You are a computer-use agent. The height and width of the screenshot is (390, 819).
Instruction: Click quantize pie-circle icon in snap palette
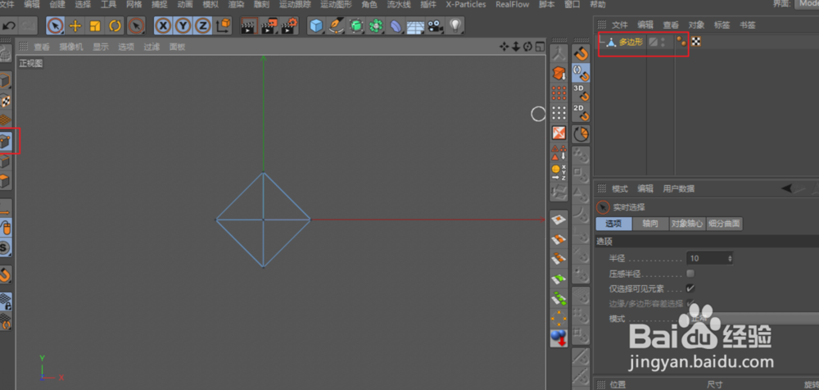(581, 134)
